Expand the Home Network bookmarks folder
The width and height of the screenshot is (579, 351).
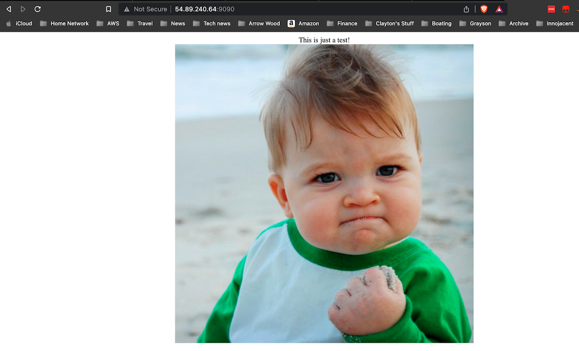pos(64,23)
